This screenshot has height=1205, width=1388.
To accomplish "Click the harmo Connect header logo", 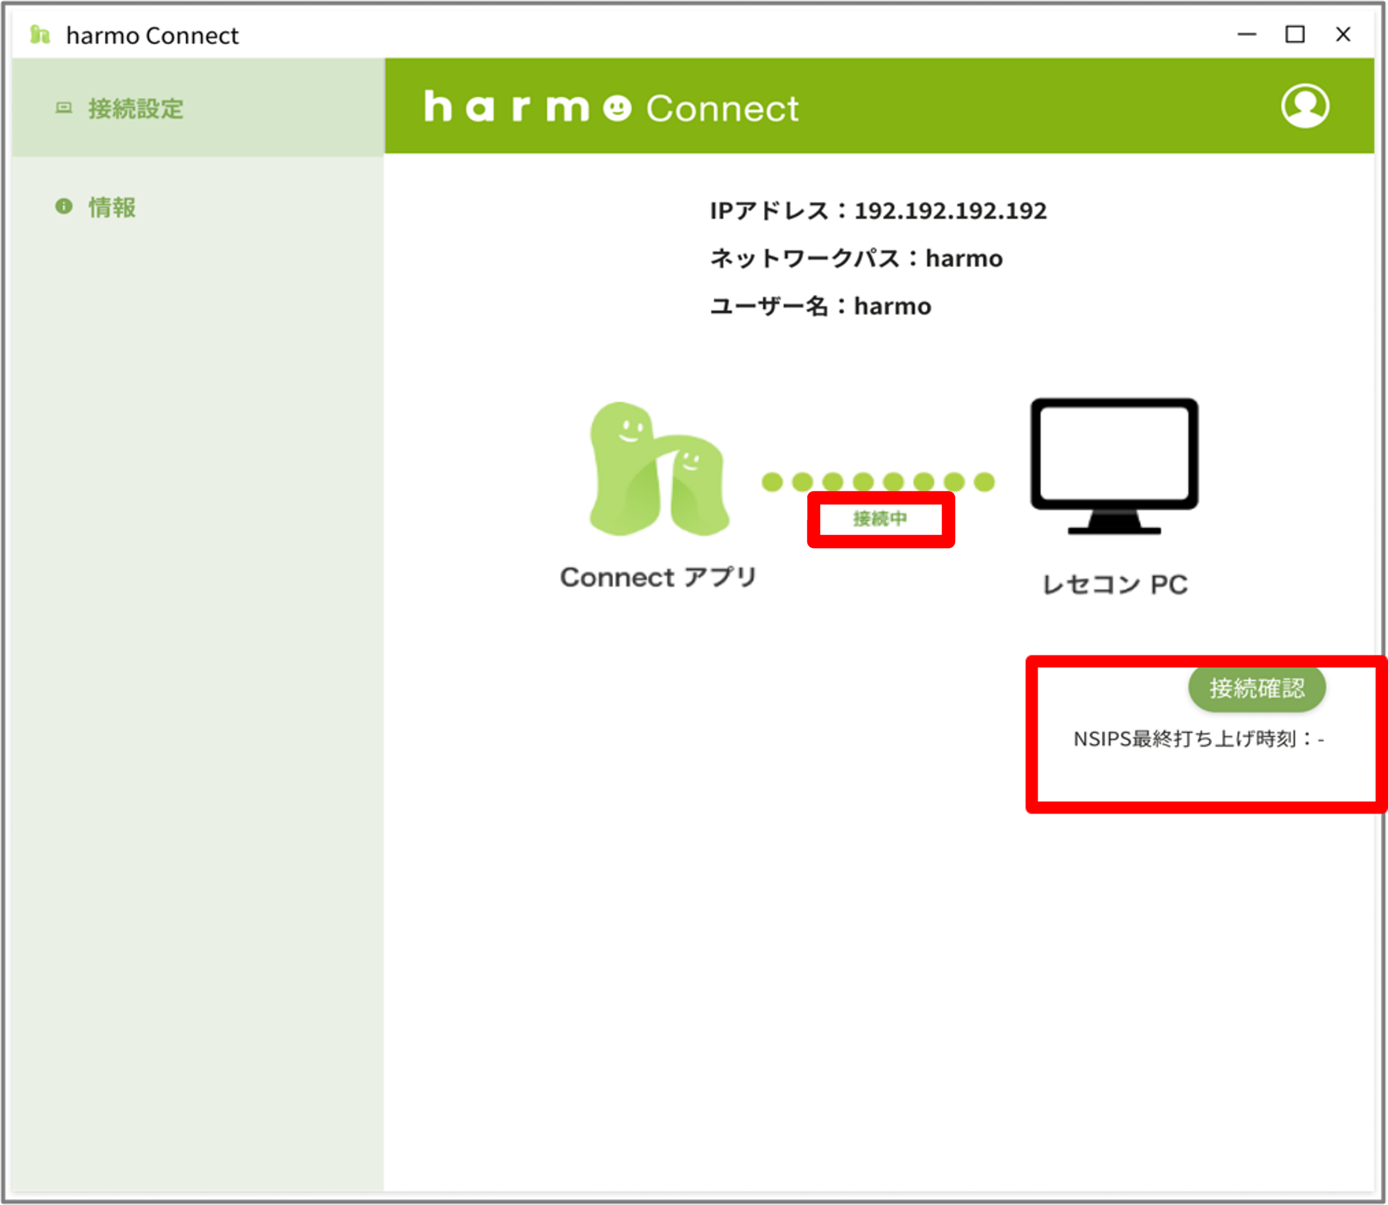I will 611,107.
